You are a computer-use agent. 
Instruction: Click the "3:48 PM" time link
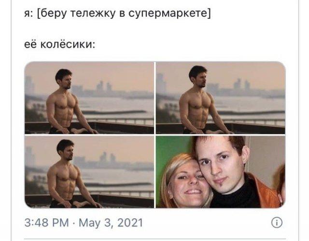46,223
